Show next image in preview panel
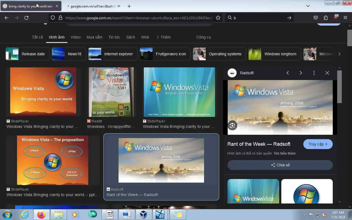 [x=301, y=73]
